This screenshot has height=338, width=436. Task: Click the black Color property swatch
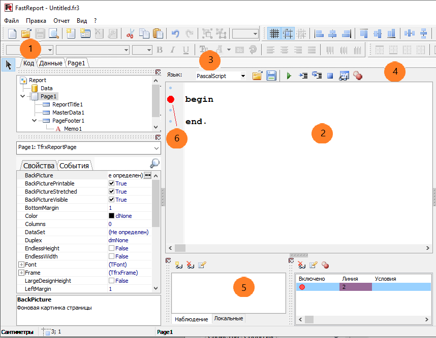[x=111, y=216]
